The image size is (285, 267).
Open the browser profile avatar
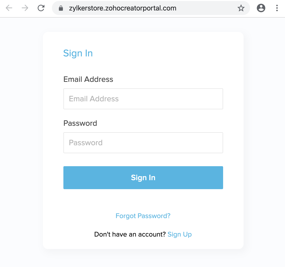[261, 8]
